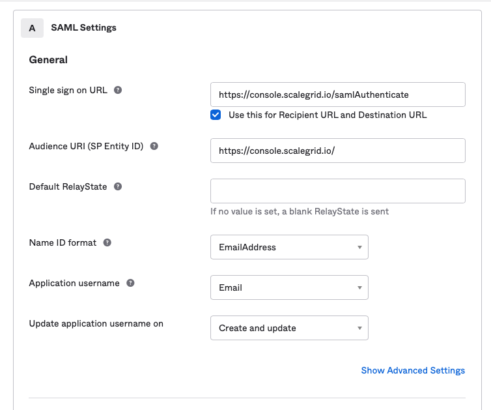Click the Single sign on URL label
Image resolution: width=491 pixels, height=410 pixels.
click(68, 90)
